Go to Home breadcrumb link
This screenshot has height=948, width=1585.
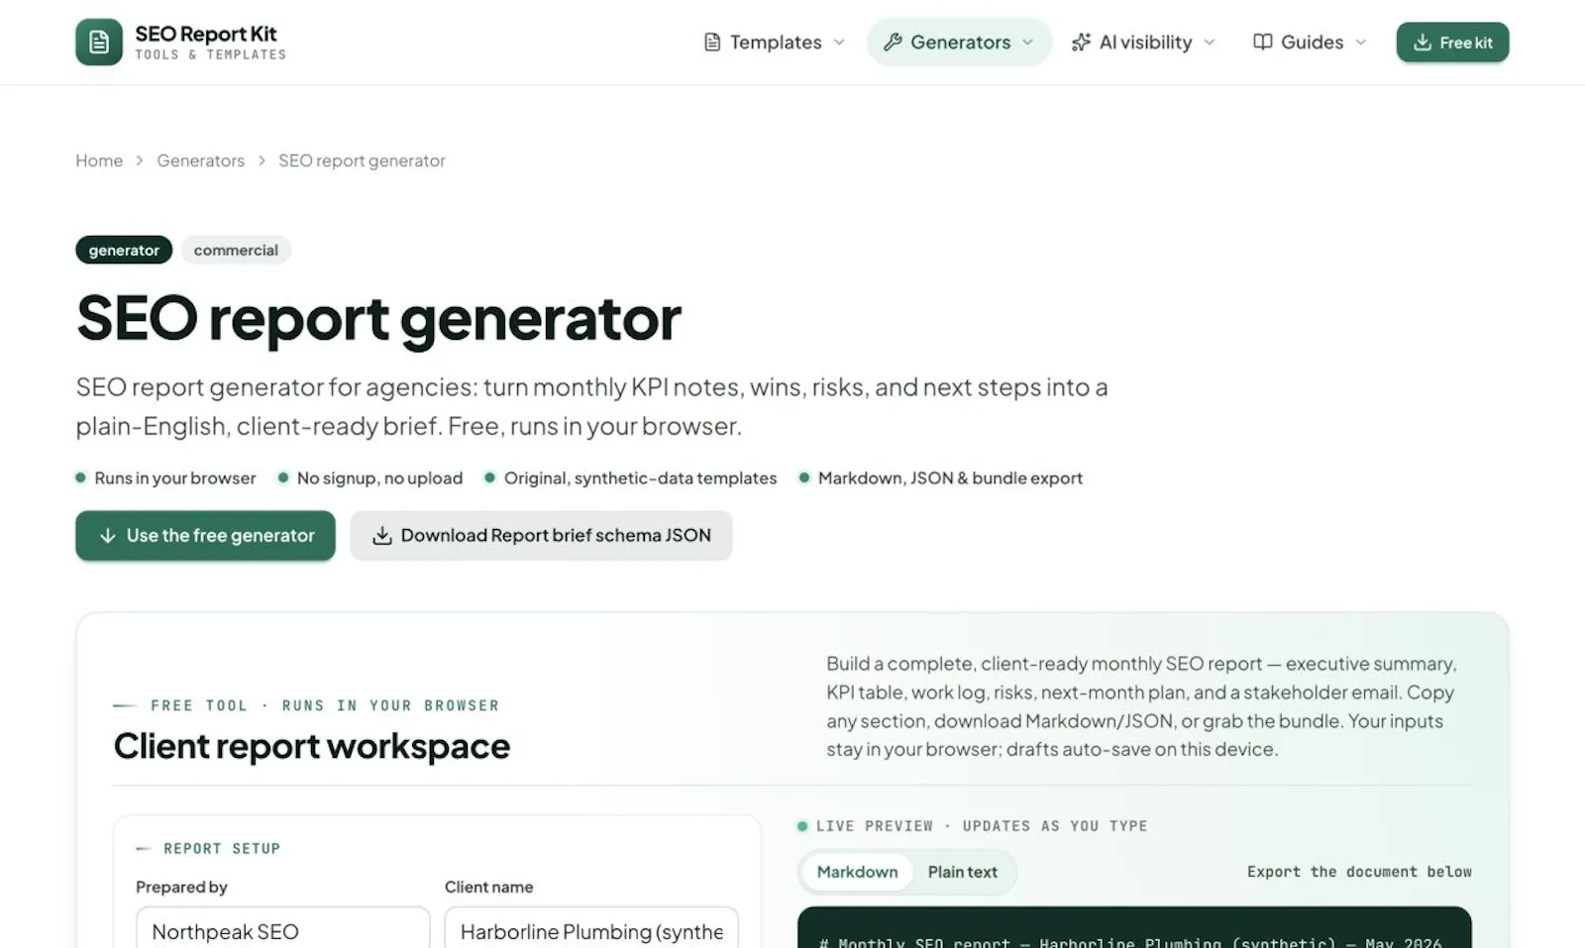[x=99, y=160]
